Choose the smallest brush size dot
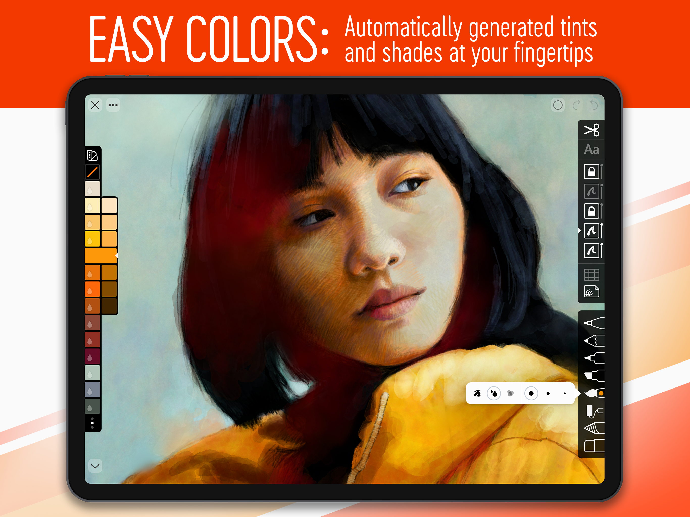690x517 pixels. coord(564,393)
